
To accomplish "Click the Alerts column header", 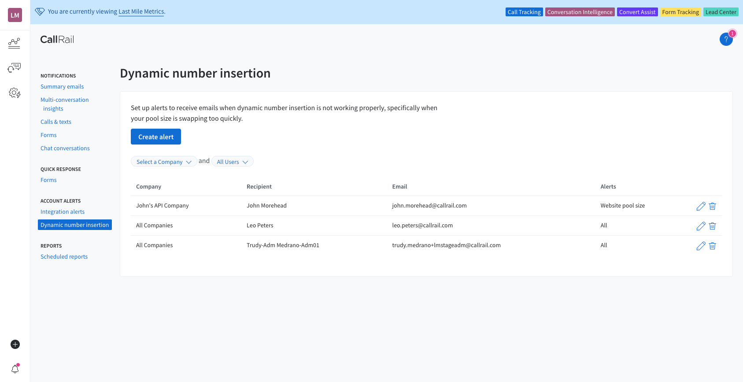I will (608, 187).
